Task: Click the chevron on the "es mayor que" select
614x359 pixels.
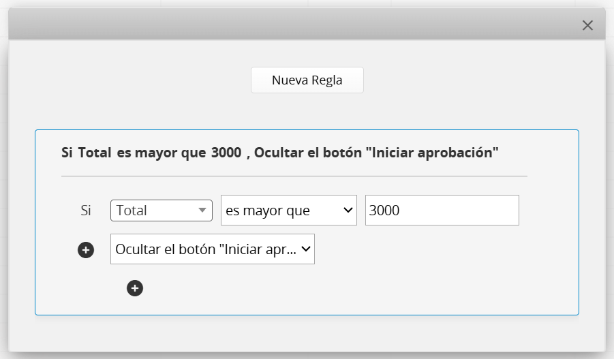Action: (348, 210)
